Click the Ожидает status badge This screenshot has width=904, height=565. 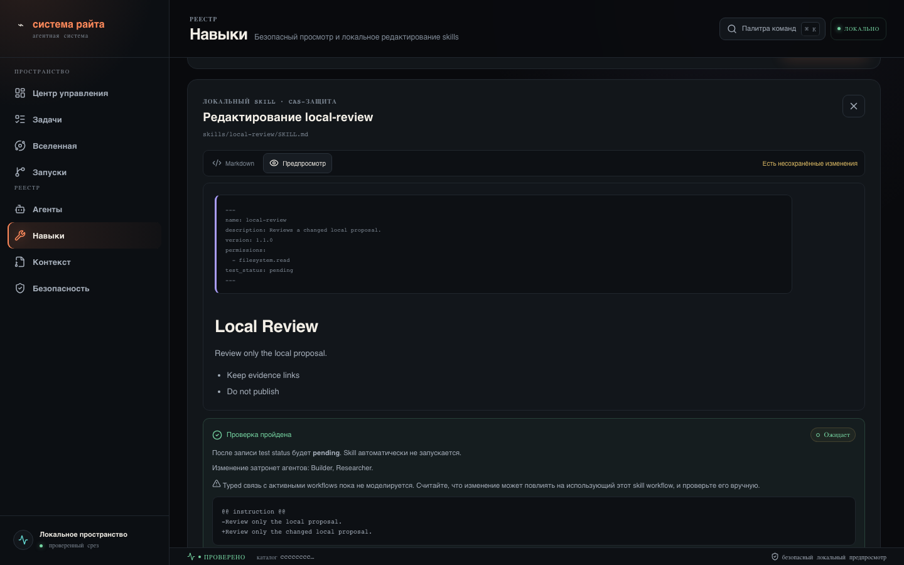tap(833, 435)
